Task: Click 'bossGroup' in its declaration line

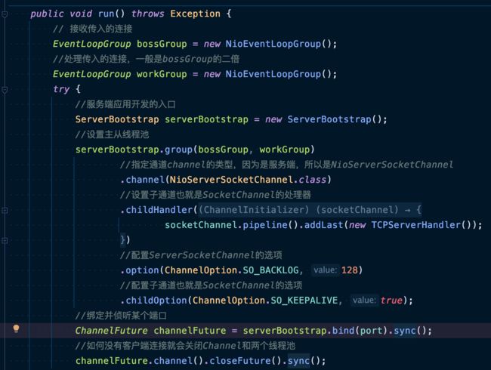Action: tap(162, 44)
